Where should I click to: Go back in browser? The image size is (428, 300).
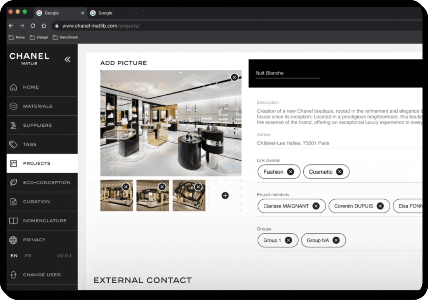(11, 26)
